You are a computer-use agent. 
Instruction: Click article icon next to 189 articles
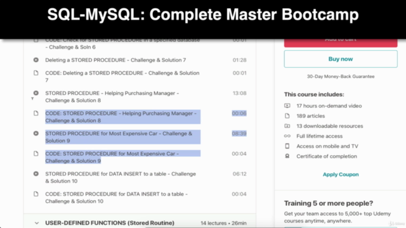click(x=287, y=116)
